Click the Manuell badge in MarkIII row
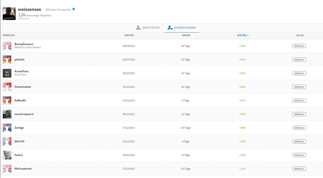323x178 pixels. 299,142
